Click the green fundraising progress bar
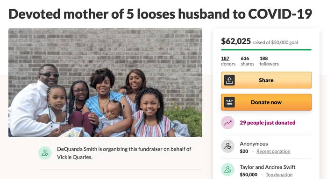The width and height of the screenshot is (327, 179). tap(266, 50)
